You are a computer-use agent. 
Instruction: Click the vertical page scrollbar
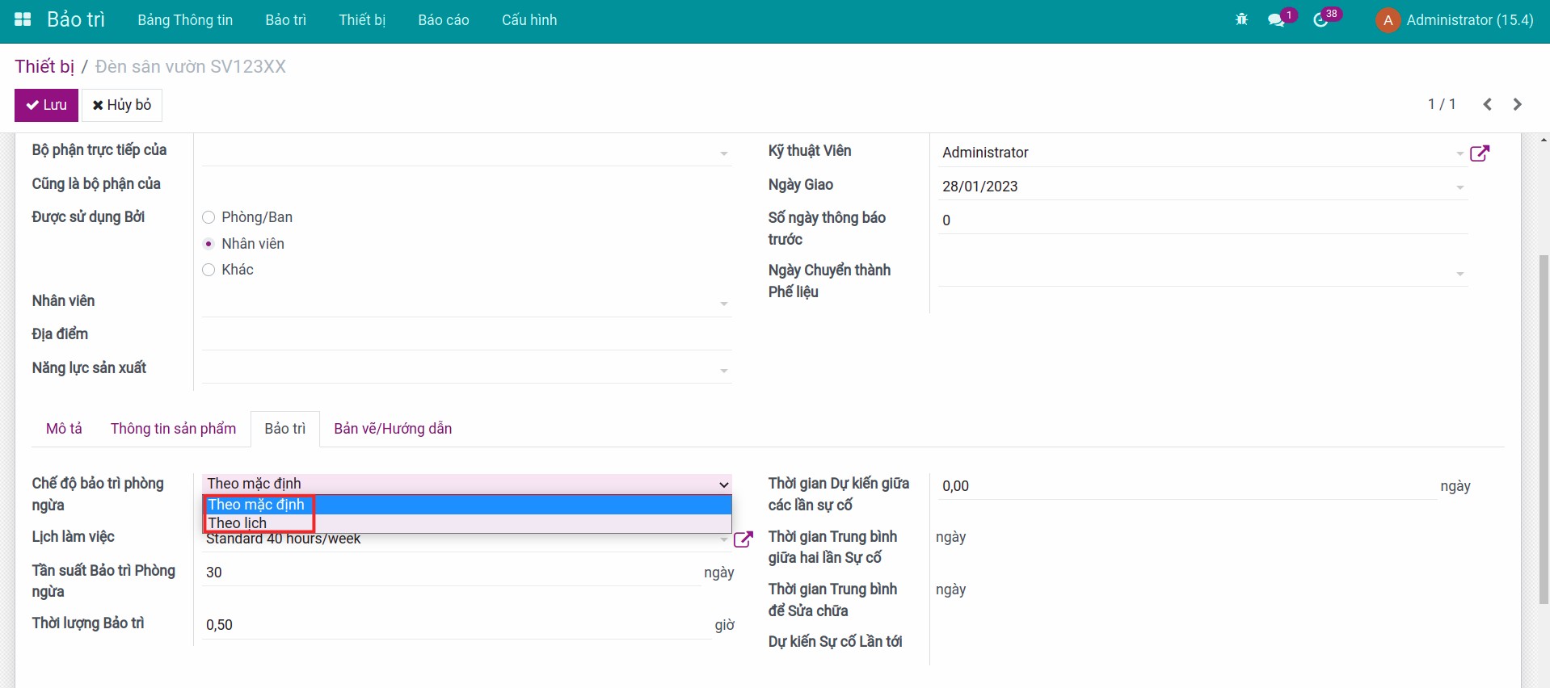[1544, 428]
